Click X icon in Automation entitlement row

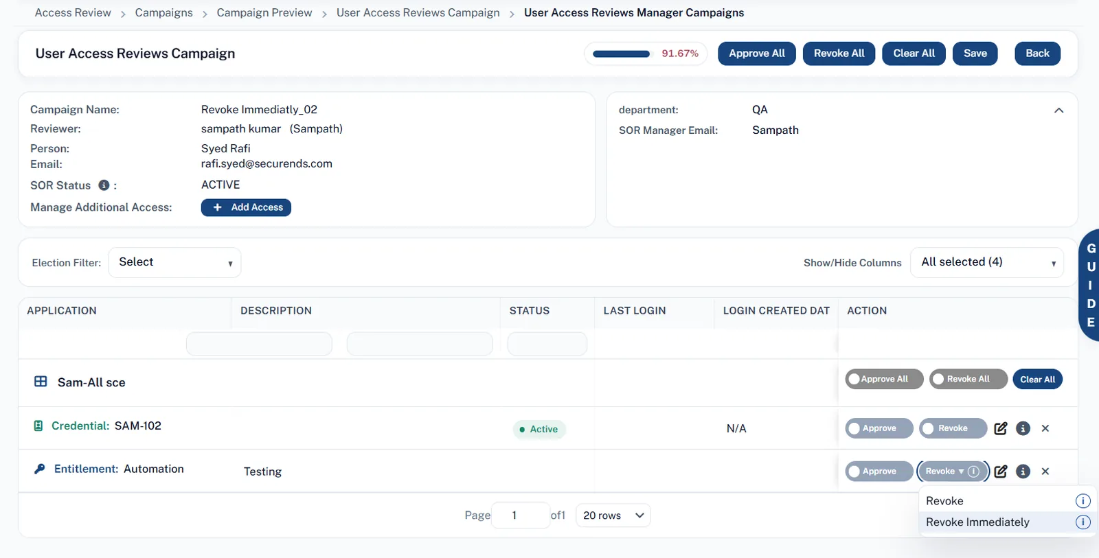1045,472
